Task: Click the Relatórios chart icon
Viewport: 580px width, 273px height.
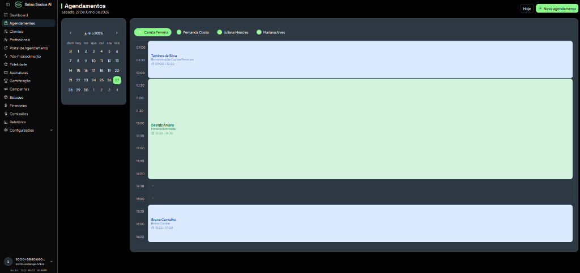Action: [x=6, y=122]
